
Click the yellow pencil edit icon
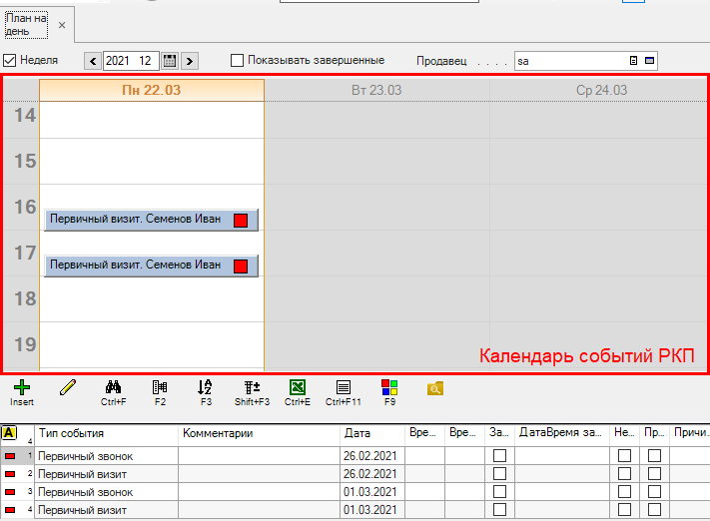tap(68, 387)
